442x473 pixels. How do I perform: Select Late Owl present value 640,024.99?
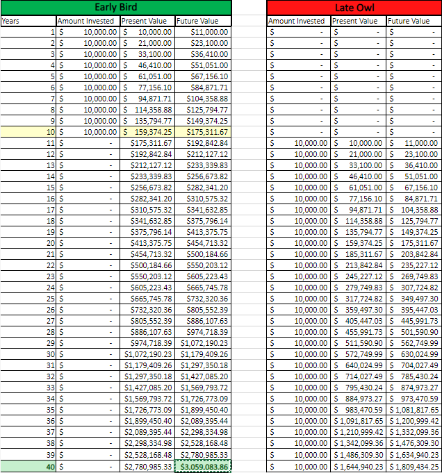[x=359, y=365]
